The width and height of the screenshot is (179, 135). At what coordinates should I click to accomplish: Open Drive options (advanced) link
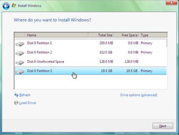[139, 95]
